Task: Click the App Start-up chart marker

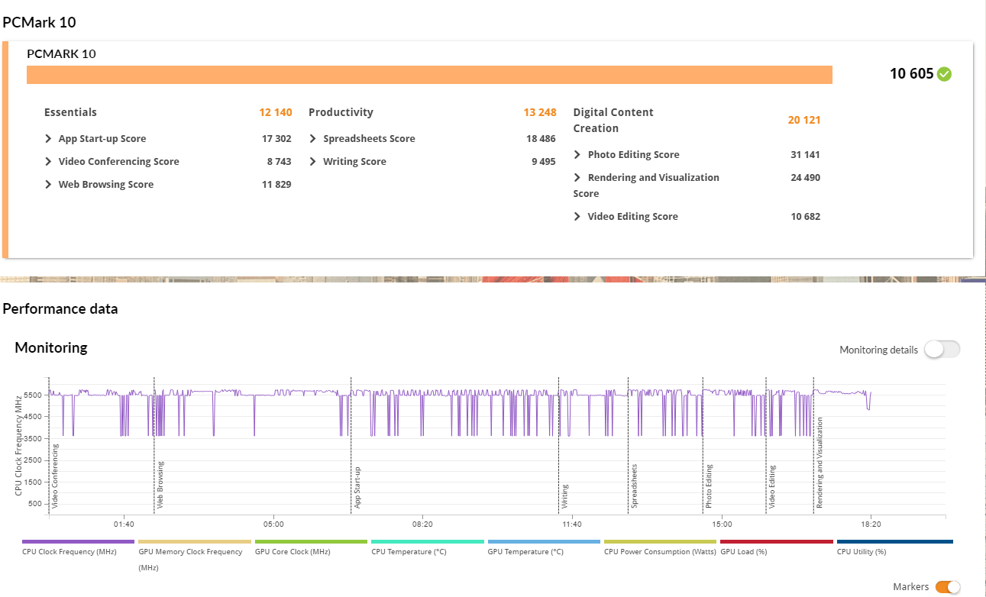Action: [x=357, y=486]
